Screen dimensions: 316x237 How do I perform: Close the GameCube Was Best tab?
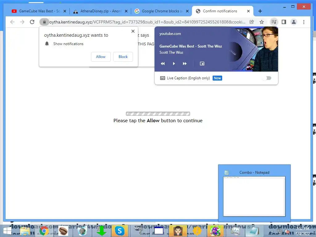point(65,11)
